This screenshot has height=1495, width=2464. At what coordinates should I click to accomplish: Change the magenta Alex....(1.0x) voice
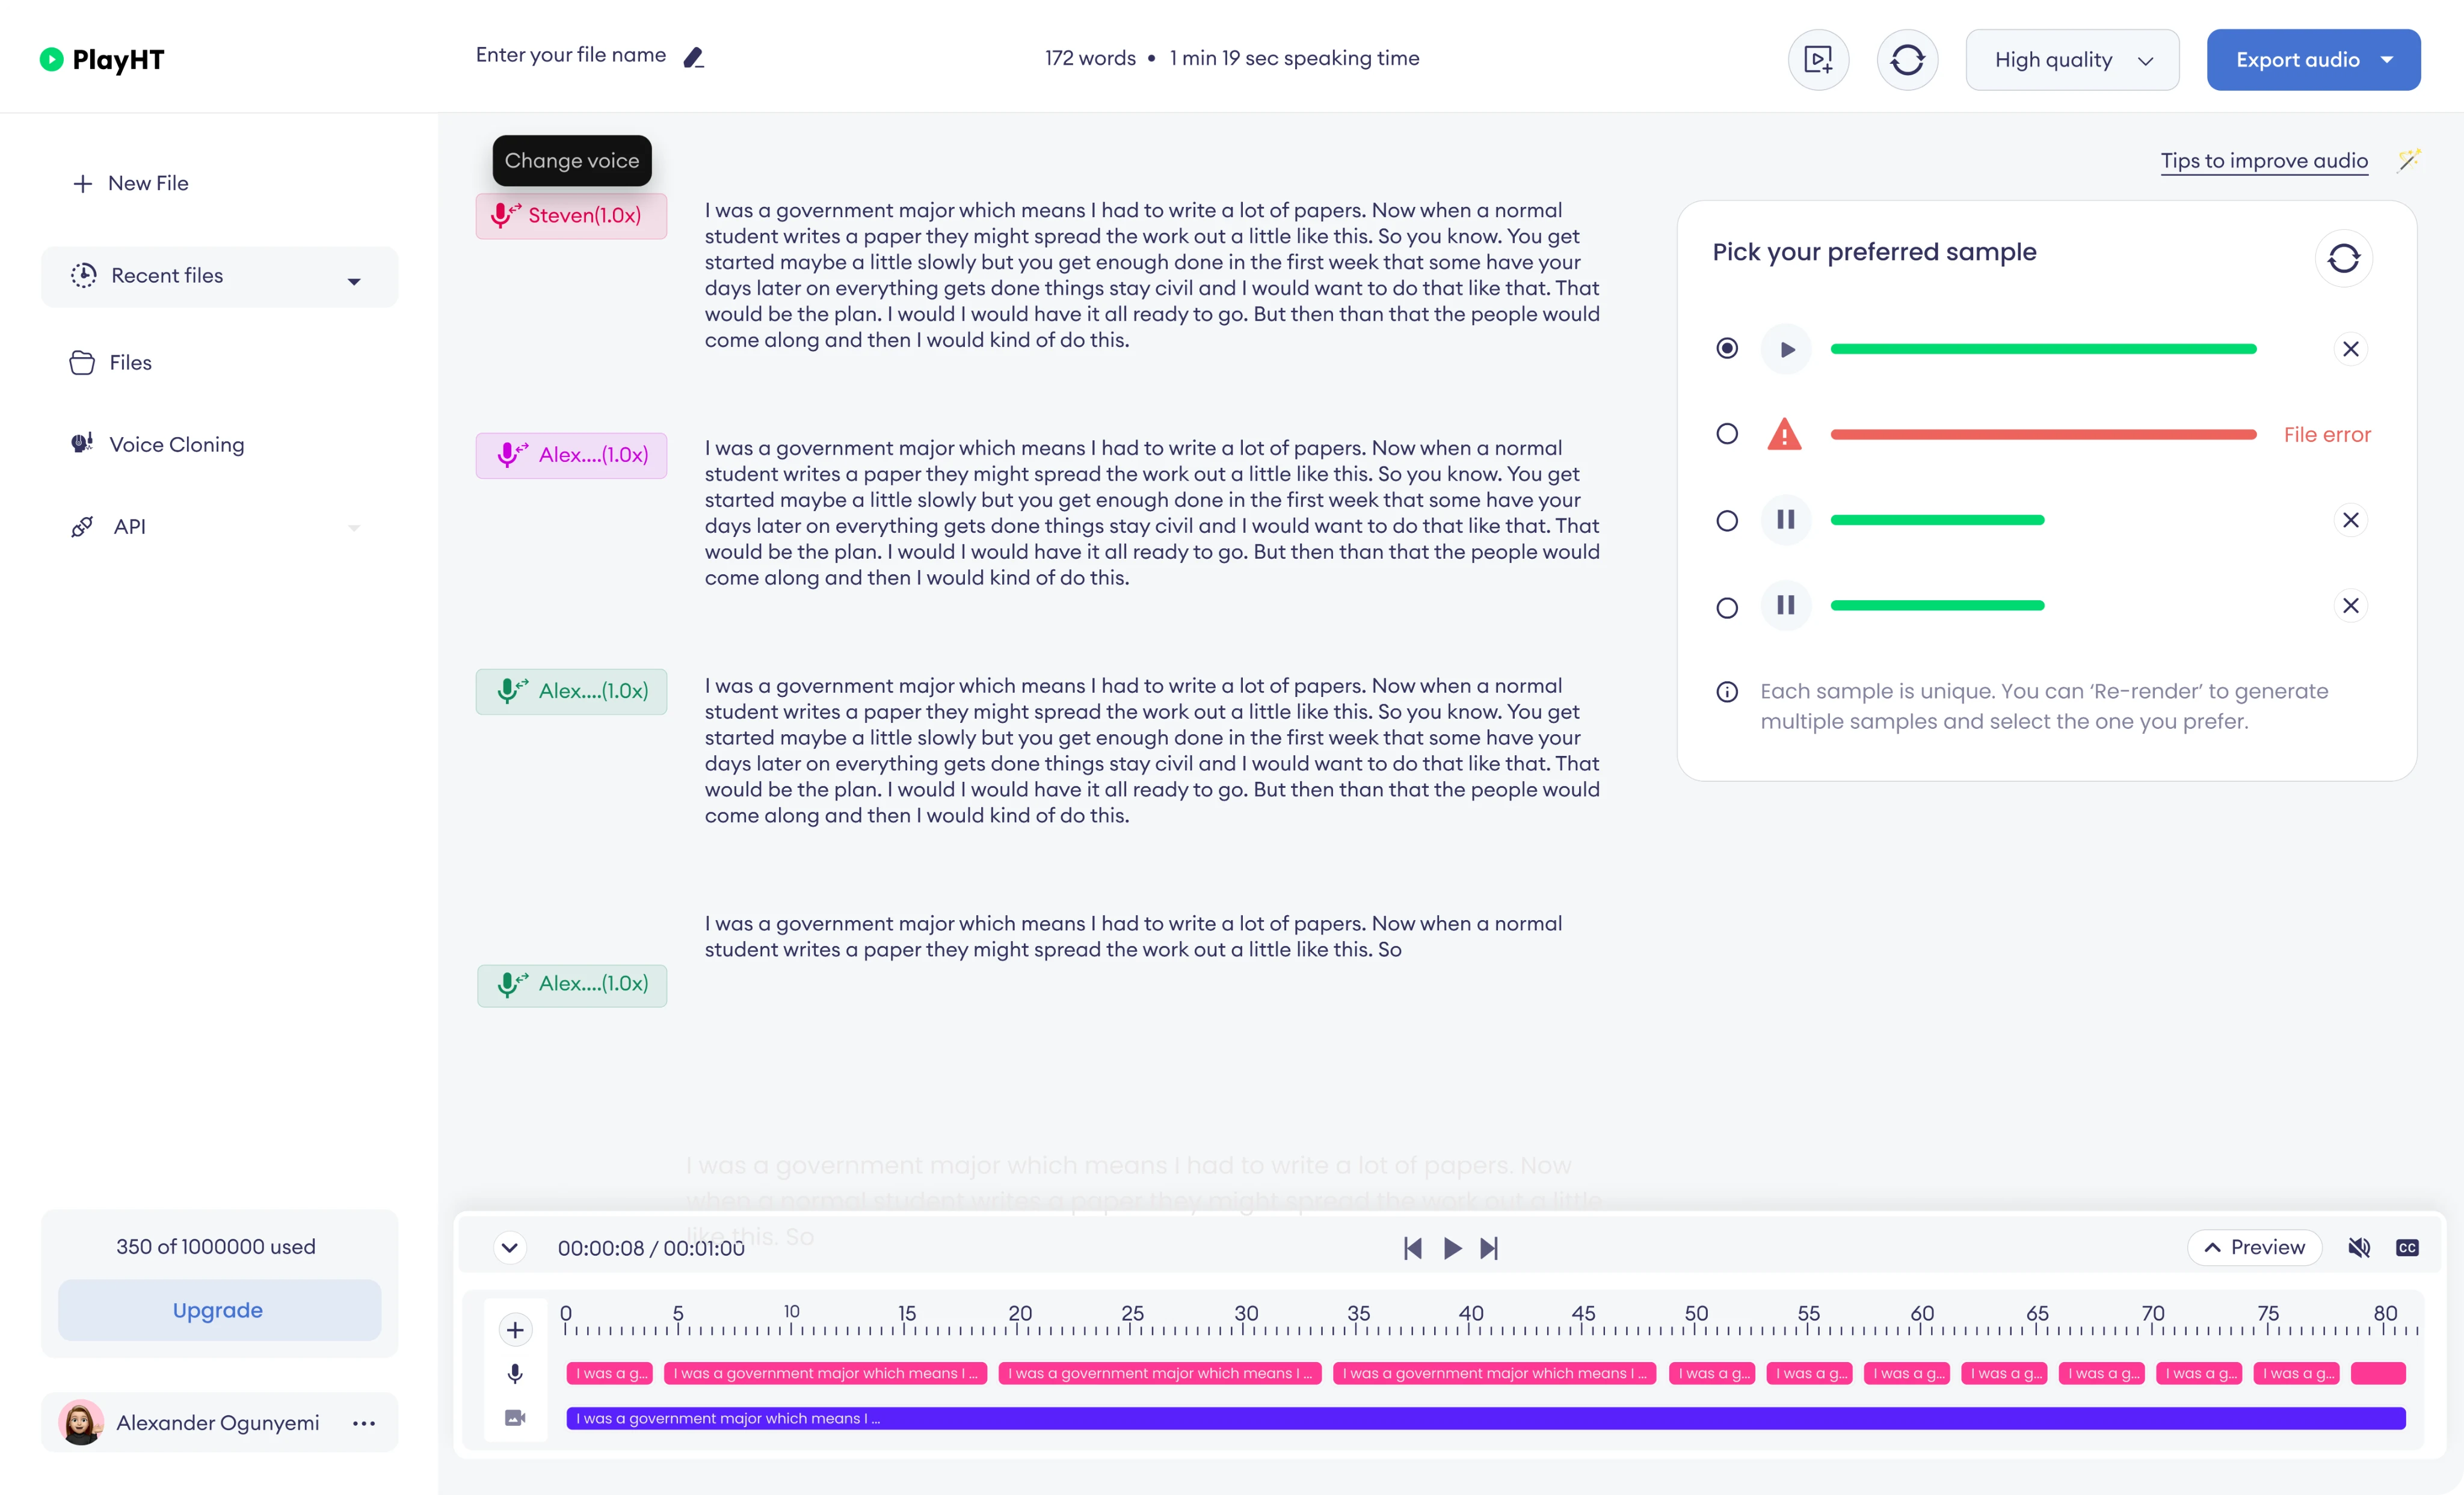coord(571,455)
